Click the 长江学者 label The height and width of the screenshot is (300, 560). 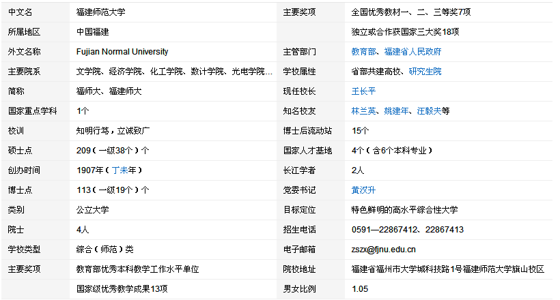300,170
